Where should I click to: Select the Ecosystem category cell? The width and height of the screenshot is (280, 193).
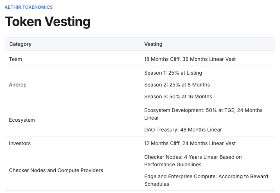(x=22, y=120)
